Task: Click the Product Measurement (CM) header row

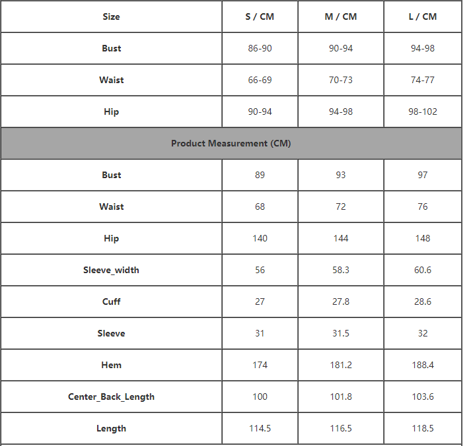Action: (x=231, y=143)
